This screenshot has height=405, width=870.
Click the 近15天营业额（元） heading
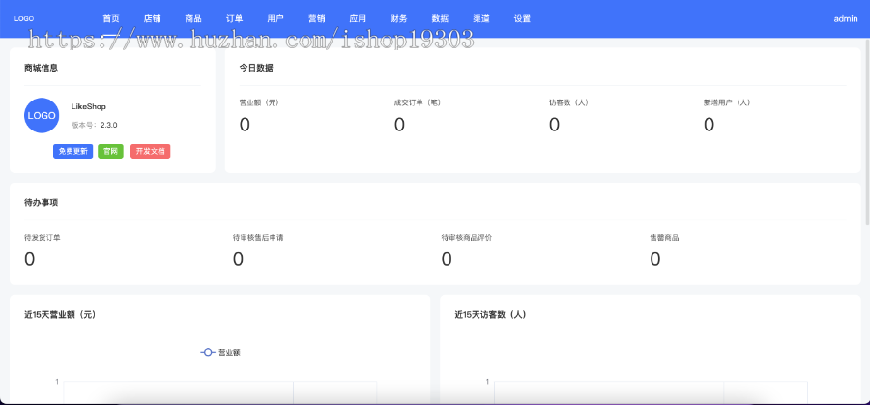point(61,314)
